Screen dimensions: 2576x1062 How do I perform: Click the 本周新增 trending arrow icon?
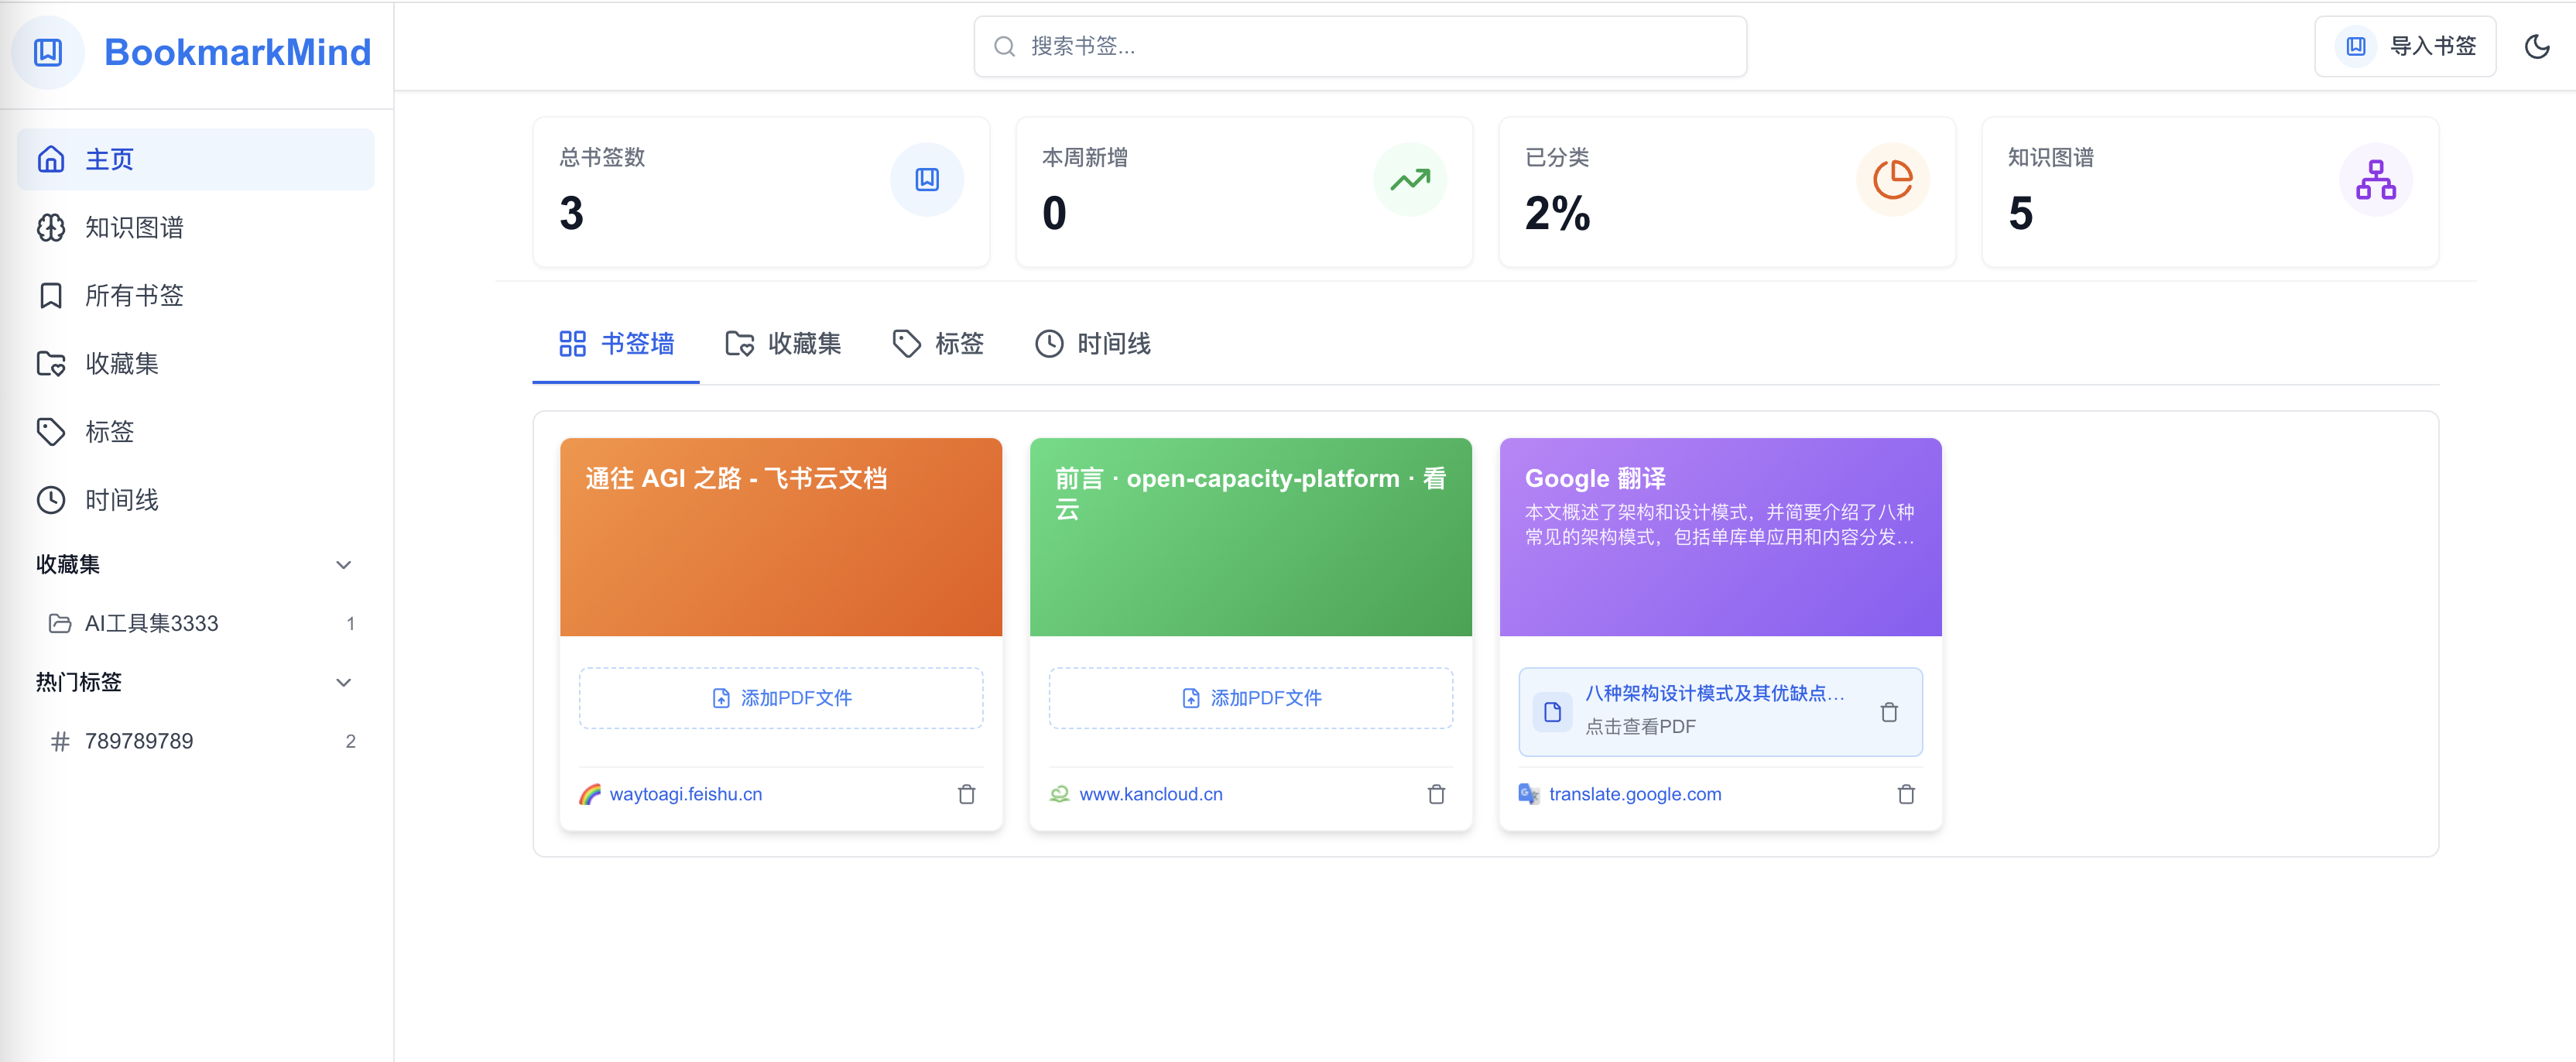point(1410,179)
